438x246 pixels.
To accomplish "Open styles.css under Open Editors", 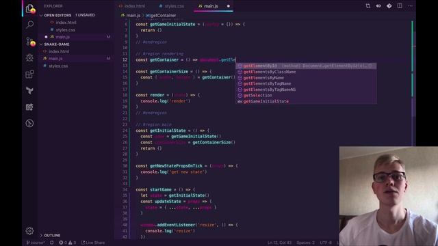I will coord(66,30).
